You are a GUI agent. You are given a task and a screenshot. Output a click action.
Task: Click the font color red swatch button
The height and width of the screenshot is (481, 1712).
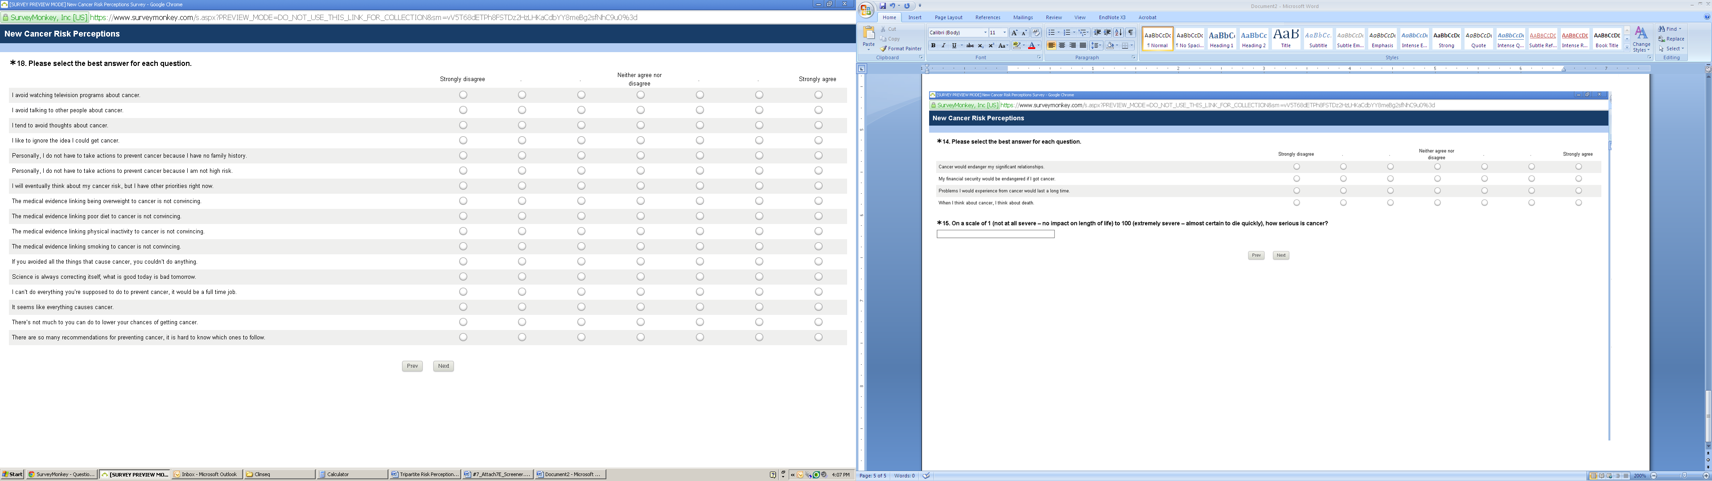1032,46
